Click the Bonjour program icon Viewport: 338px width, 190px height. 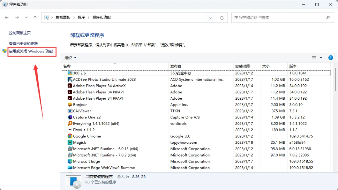click(x=70, y=105)
